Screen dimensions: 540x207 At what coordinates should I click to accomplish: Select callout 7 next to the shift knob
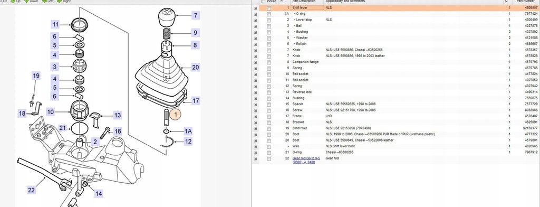tap(196, 15)
